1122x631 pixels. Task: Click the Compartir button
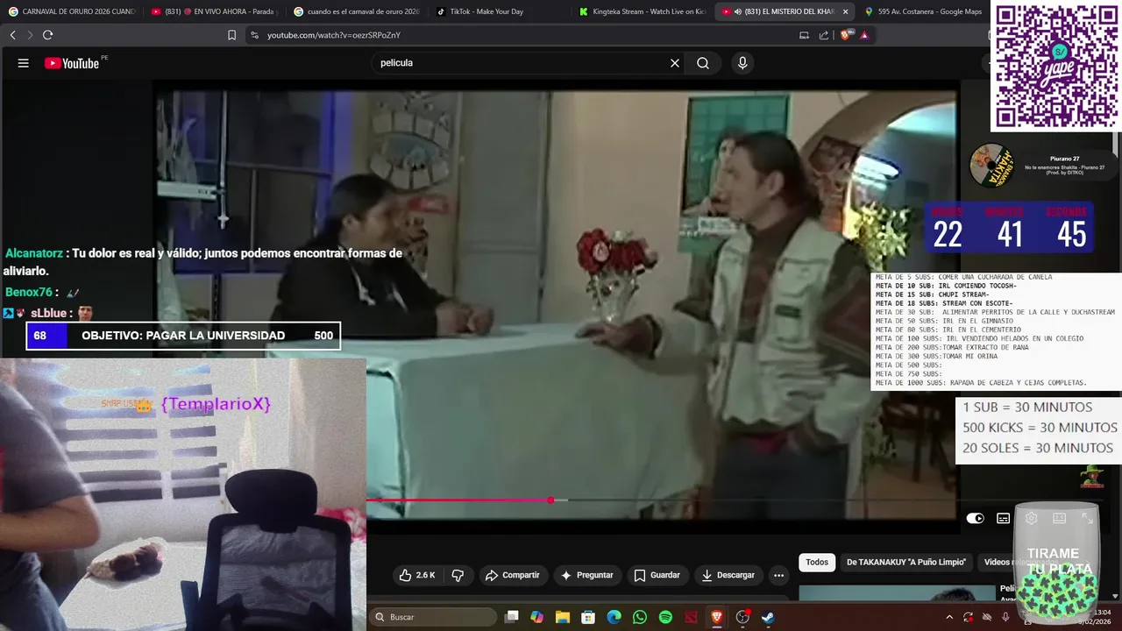[x=514, y=575]
